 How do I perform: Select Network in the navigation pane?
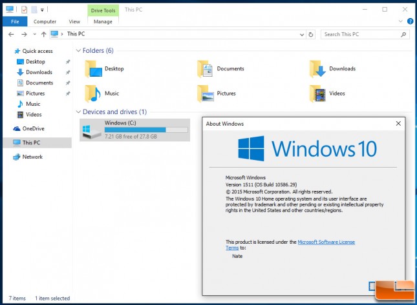(x=32, y=157)
